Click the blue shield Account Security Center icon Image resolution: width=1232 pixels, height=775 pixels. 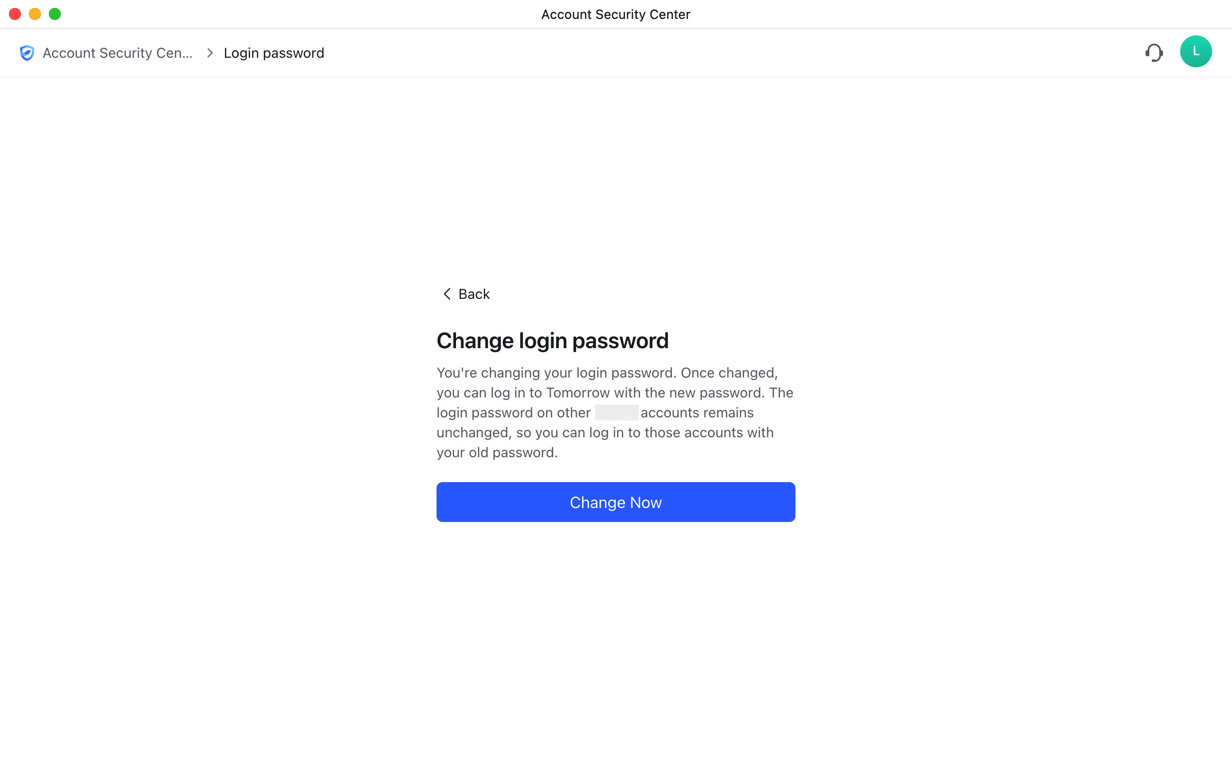coord(26,53)
